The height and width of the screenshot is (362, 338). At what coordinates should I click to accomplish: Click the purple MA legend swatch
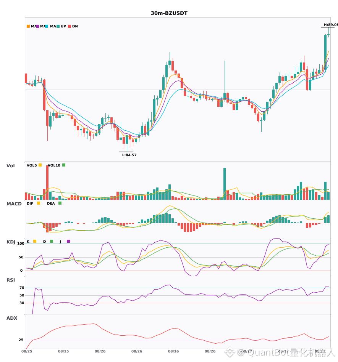click(37, 26)
